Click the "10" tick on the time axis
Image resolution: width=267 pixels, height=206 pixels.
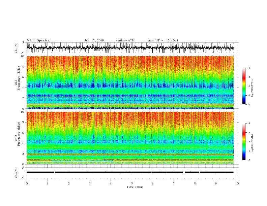[237, 183]
